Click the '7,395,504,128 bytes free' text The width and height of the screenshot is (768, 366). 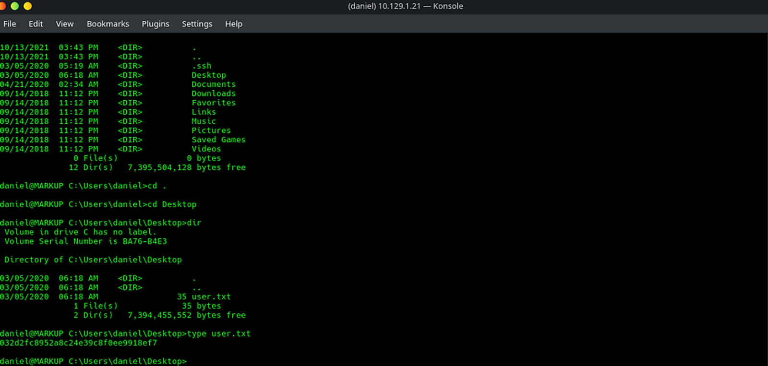(x=187, y=167)
